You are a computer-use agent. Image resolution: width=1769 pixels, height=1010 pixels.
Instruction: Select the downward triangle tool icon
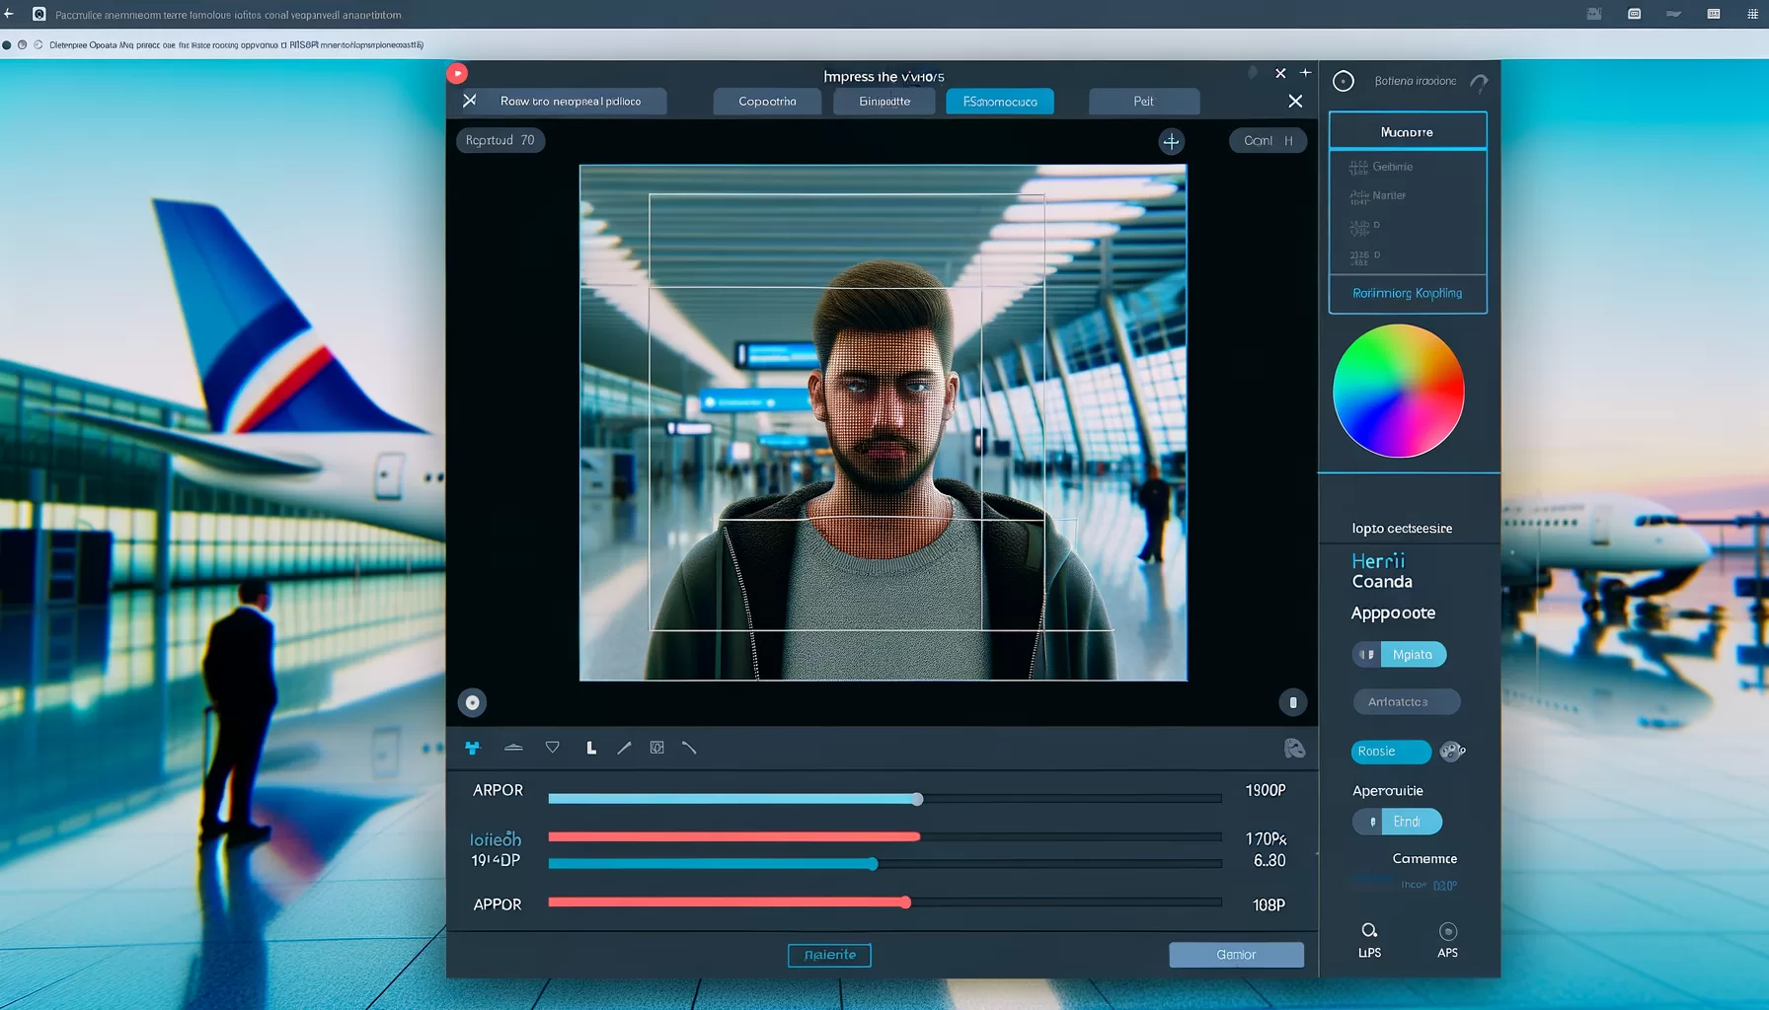553,748
